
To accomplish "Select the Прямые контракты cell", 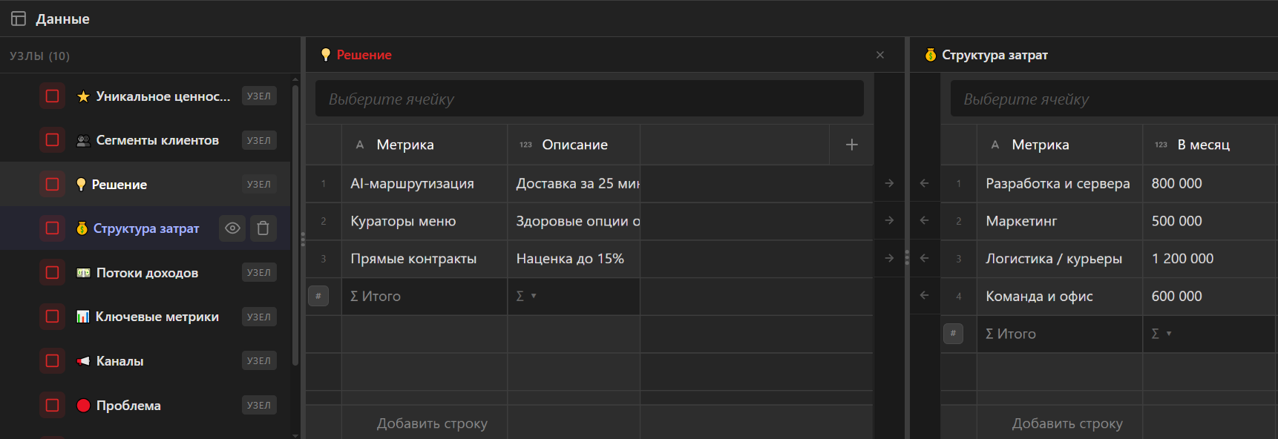I will tap(425, 259).
